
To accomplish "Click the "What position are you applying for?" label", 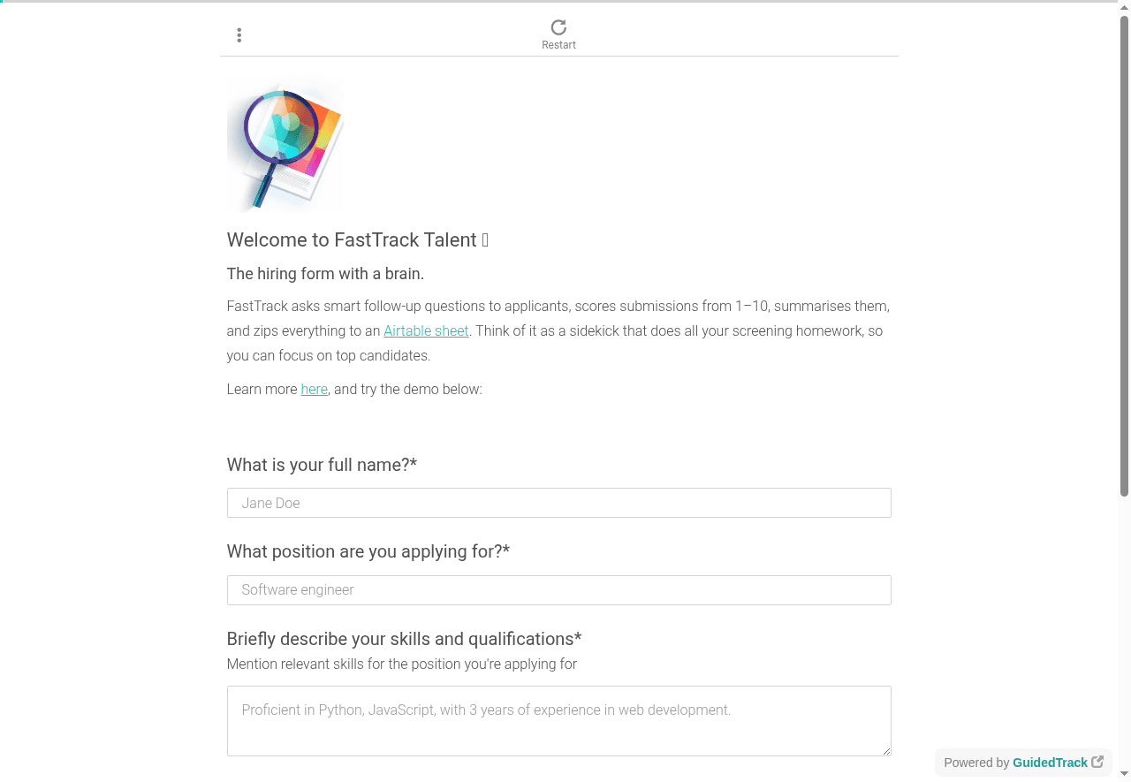I will tap(368, 551).
